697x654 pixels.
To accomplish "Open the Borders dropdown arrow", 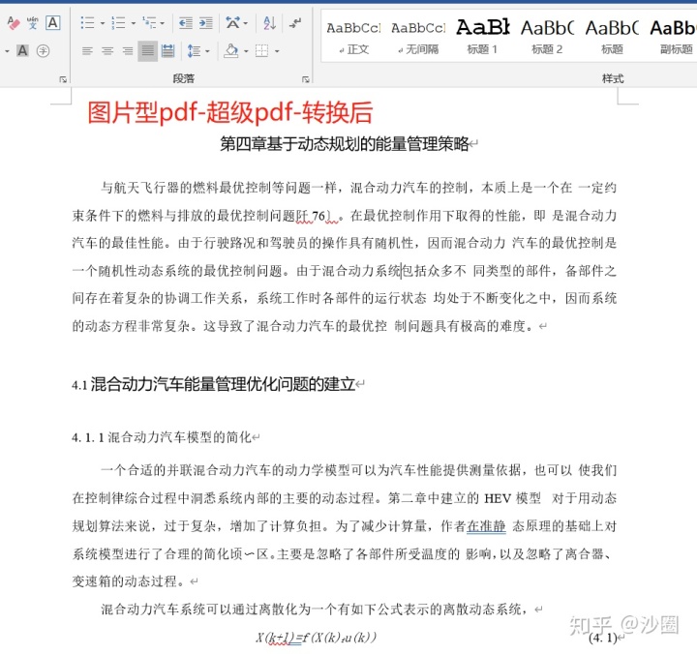I will 277,51.
